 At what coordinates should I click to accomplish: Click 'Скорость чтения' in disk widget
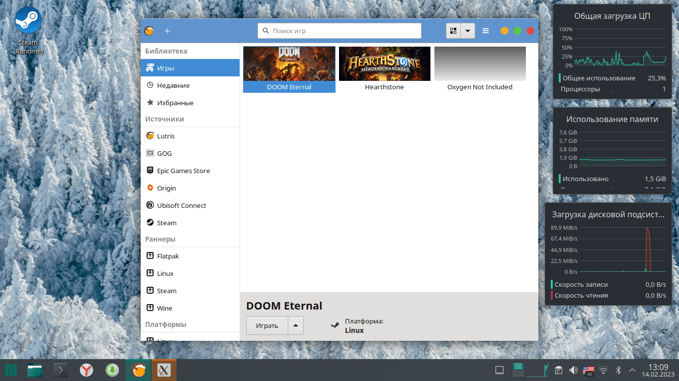pos(581,295)
